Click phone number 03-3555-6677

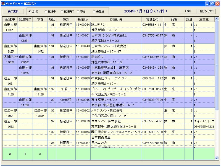click(x=152, y=35)
